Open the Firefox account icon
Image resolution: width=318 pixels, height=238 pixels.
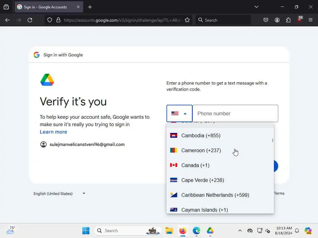coord(277,20)
